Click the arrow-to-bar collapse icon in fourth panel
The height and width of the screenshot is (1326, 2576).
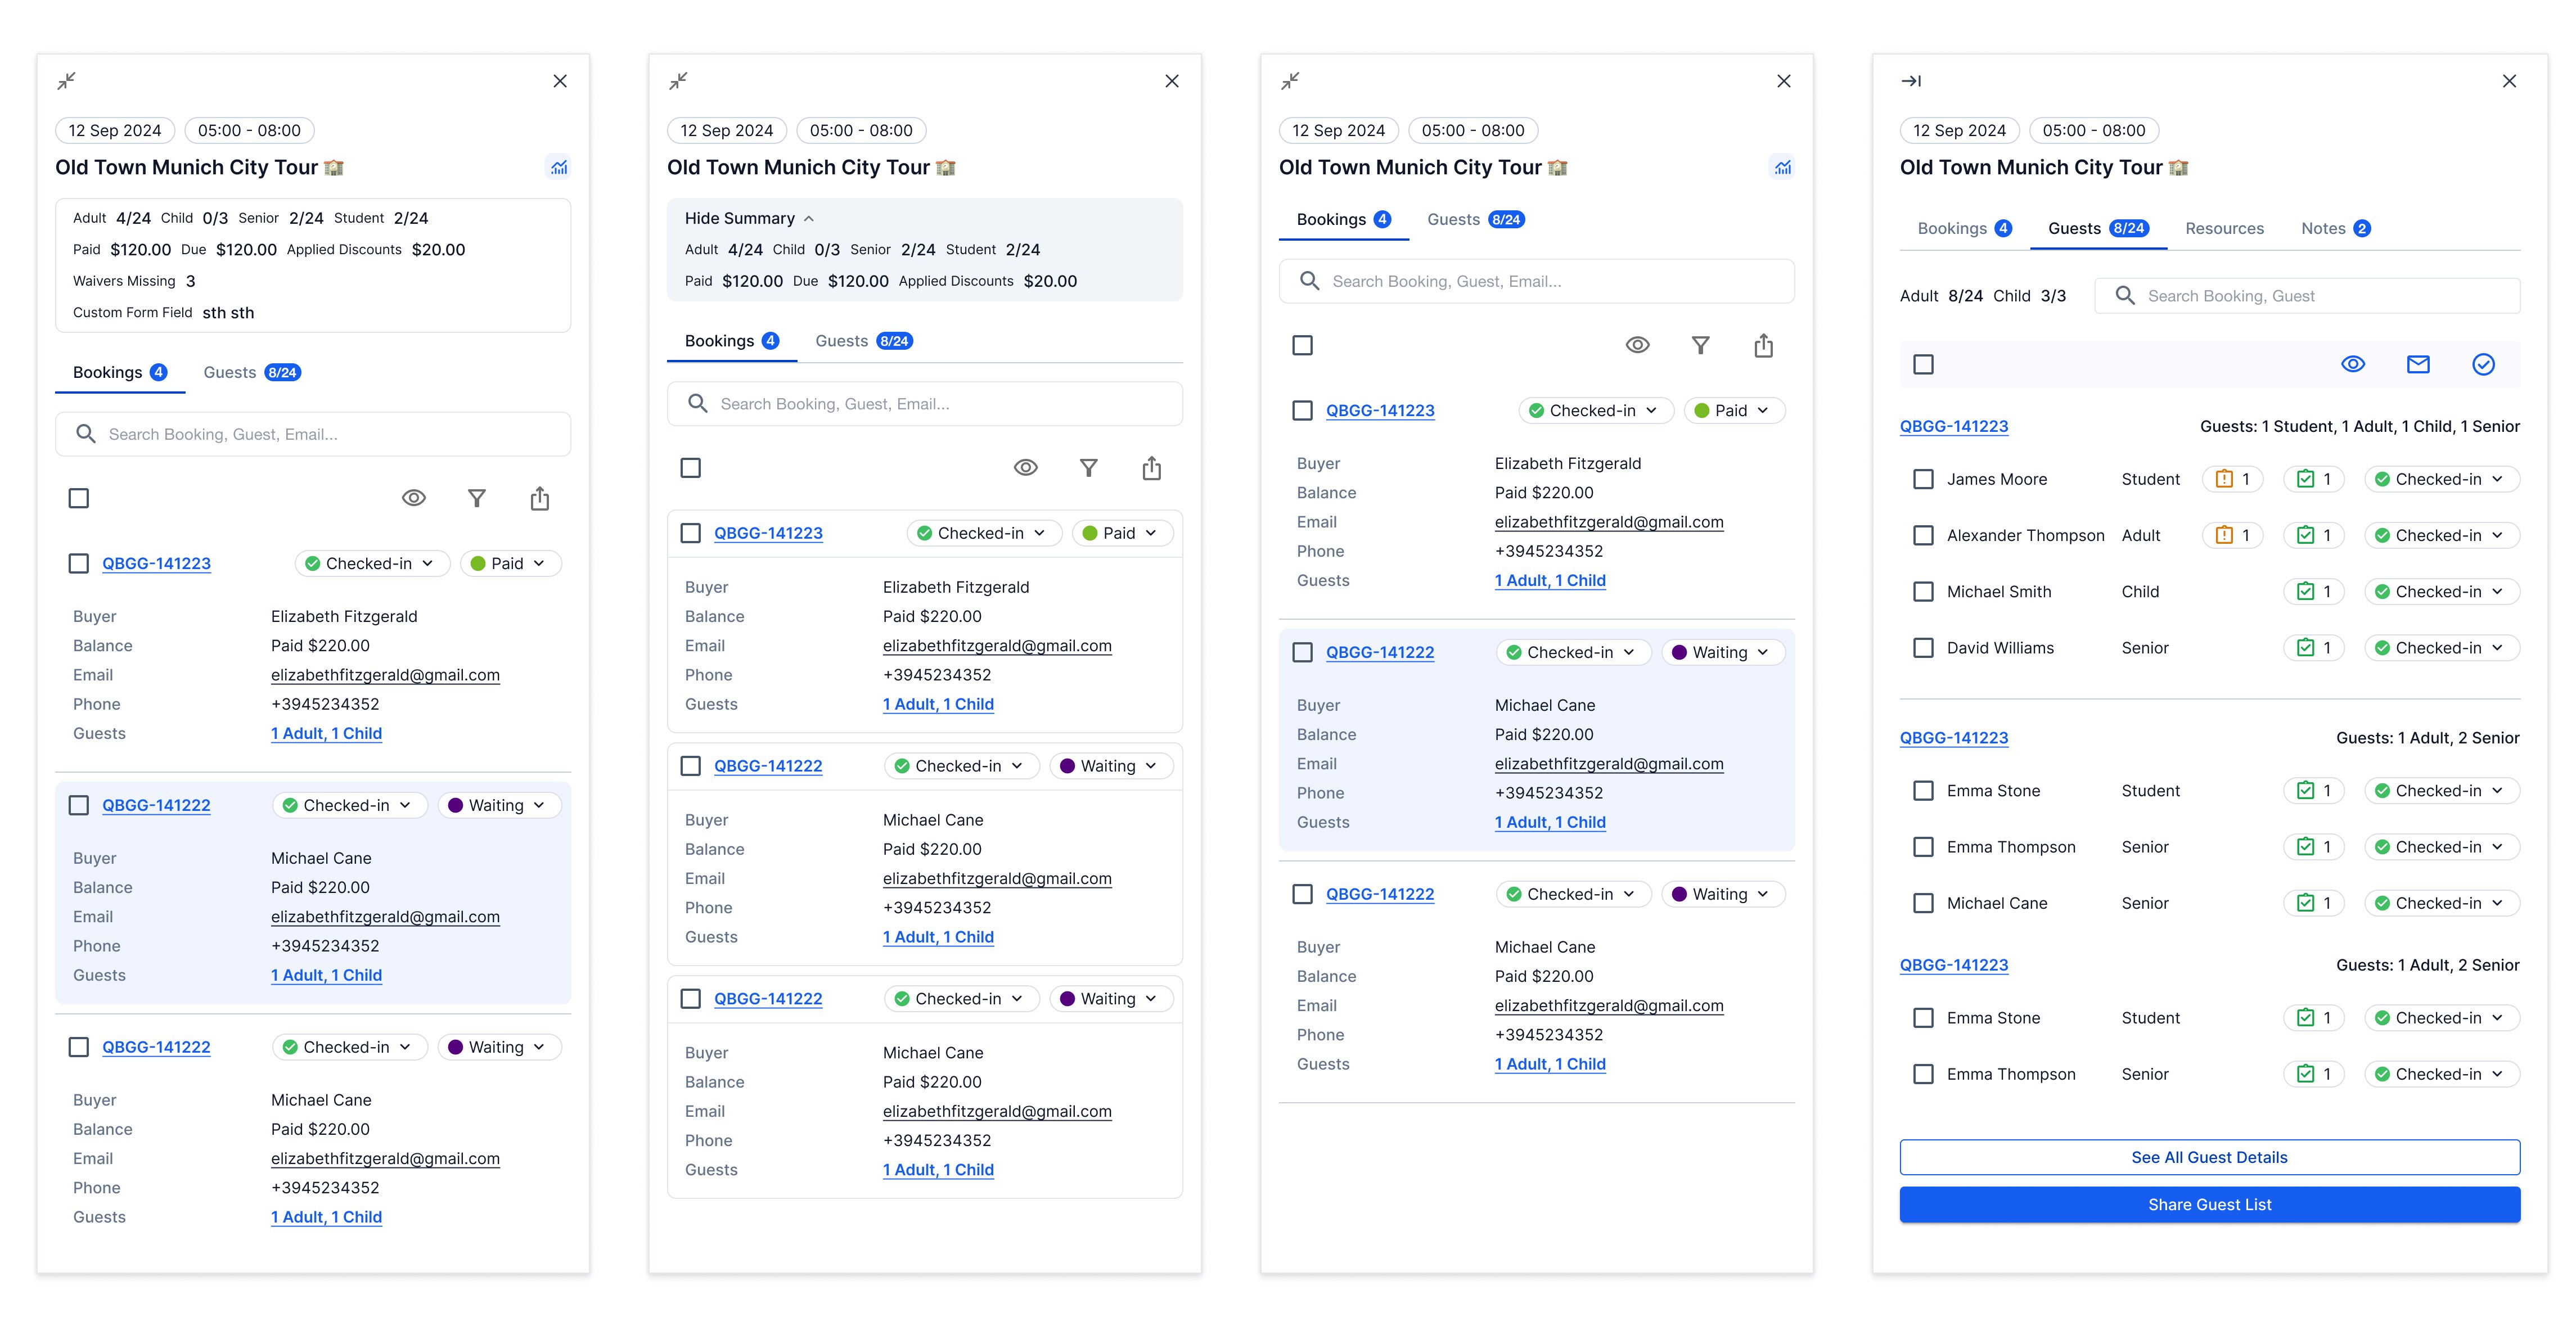tap(1910, 81)
